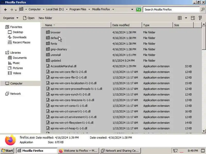The height and width of the screenshot is (154, 206).
Task: Click the network tray icon
Action: tap(175, 151)
